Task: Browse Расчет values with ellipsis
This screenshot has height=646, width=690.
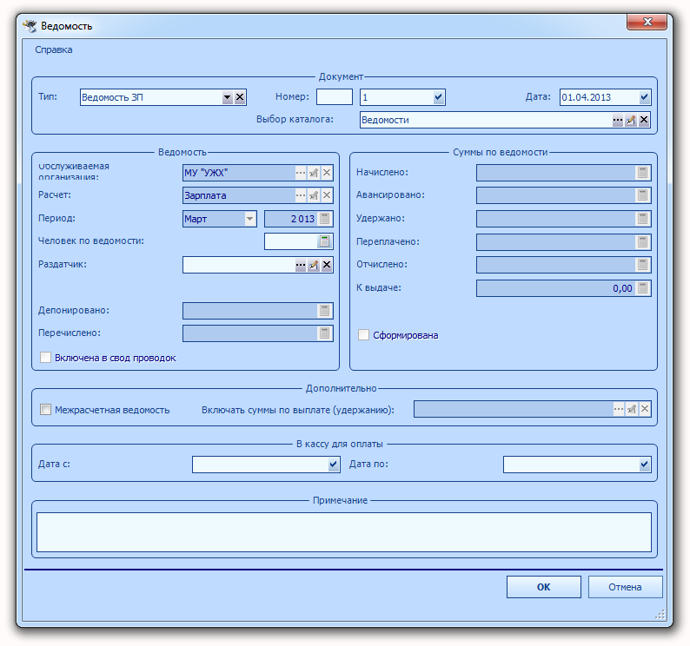Action: click(301, 195)
